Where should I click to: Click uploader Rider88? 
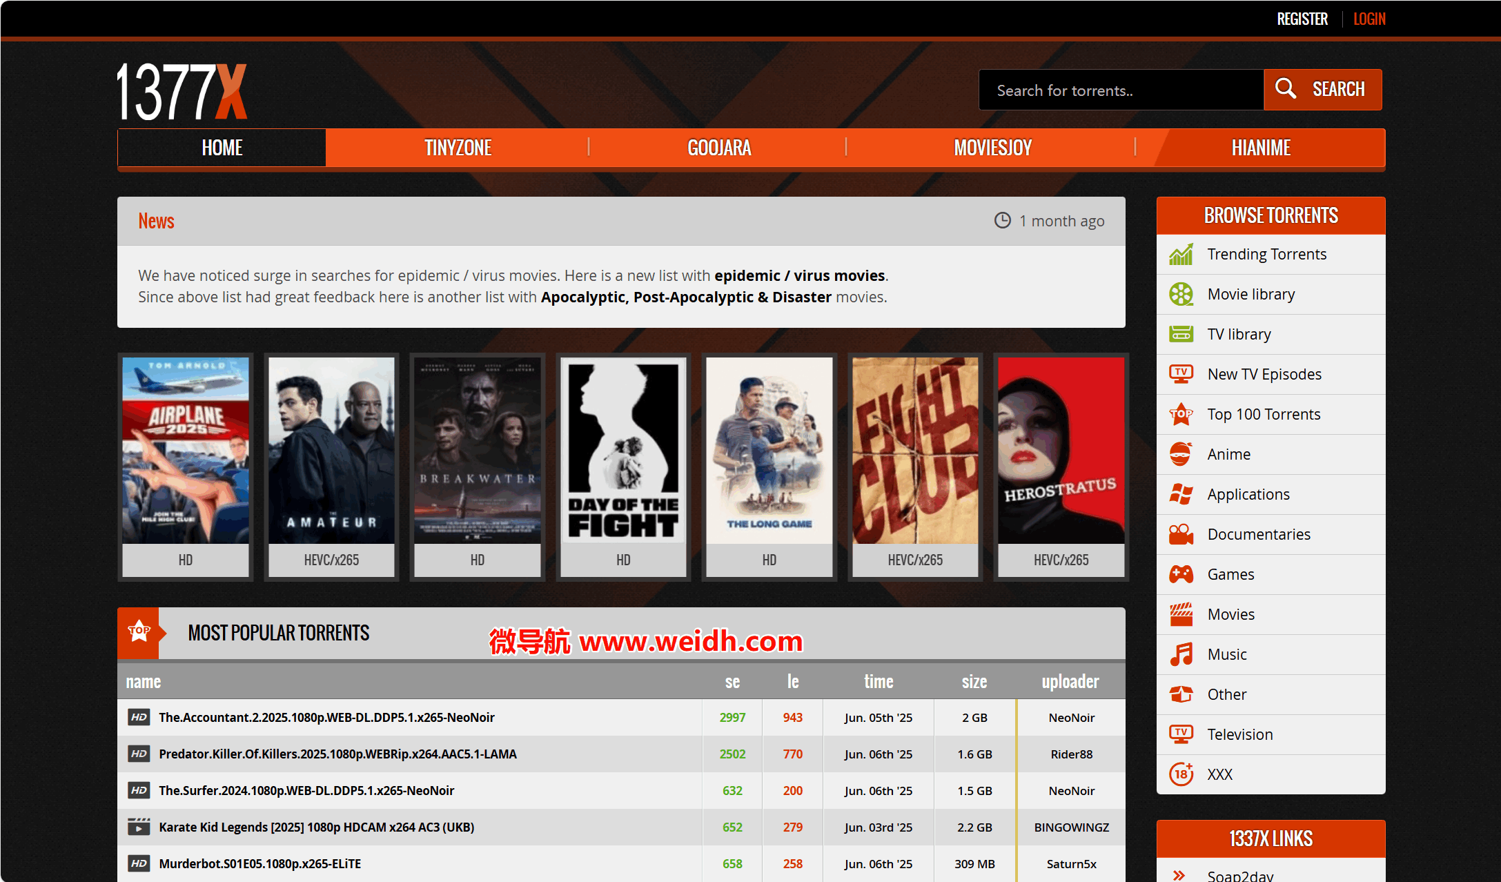[x=1071, y=754]
